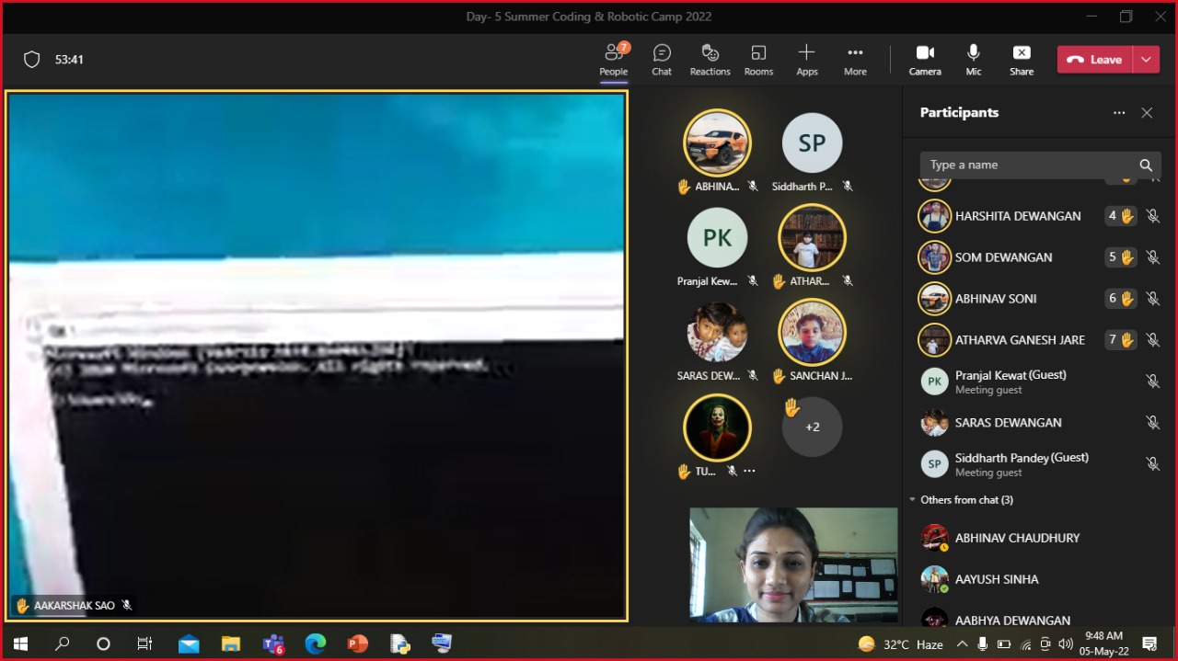This screenshot has width=1178, height=661.
Task: Open Mail app from taskbar
Action: (x=189, y=644)
